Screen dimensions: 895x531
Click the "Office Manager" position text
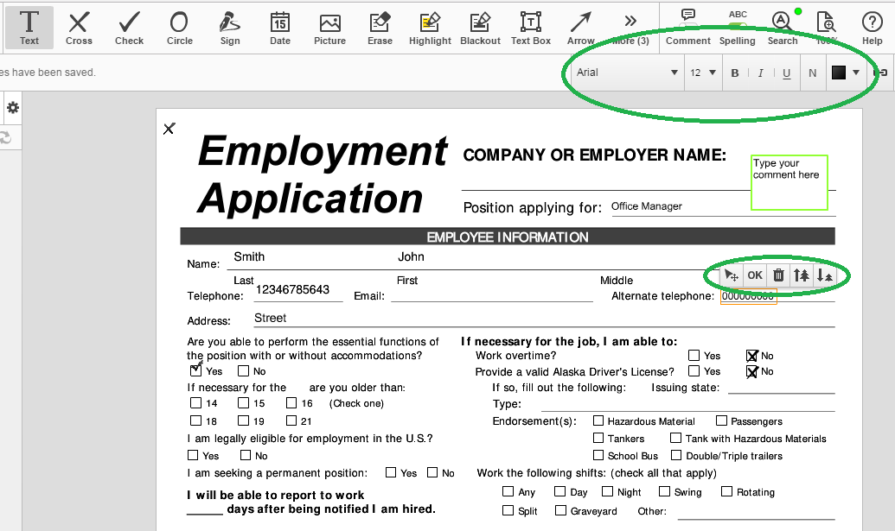click(x=647, y=206)
